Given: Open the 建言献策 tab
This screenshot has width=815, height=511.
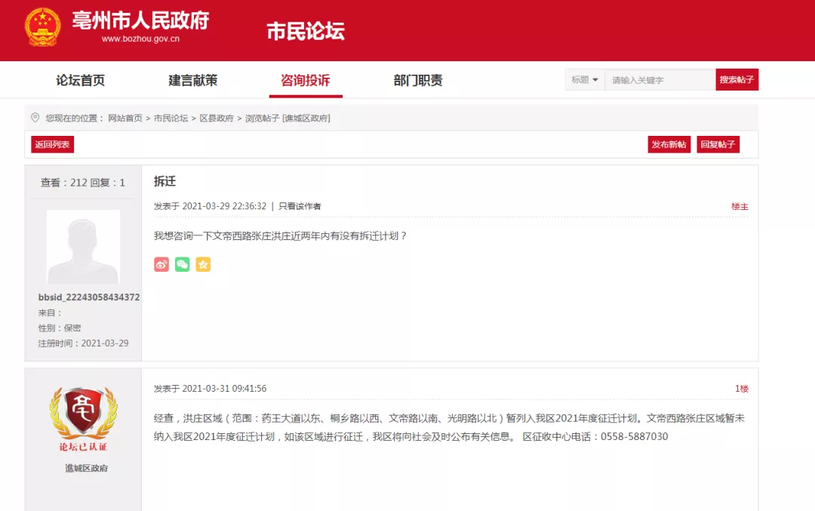Looking at the screenshot, I should (x=193, y=81).
